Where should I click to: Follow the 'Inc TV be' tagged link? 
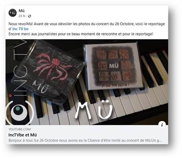[x=20, y=29]
